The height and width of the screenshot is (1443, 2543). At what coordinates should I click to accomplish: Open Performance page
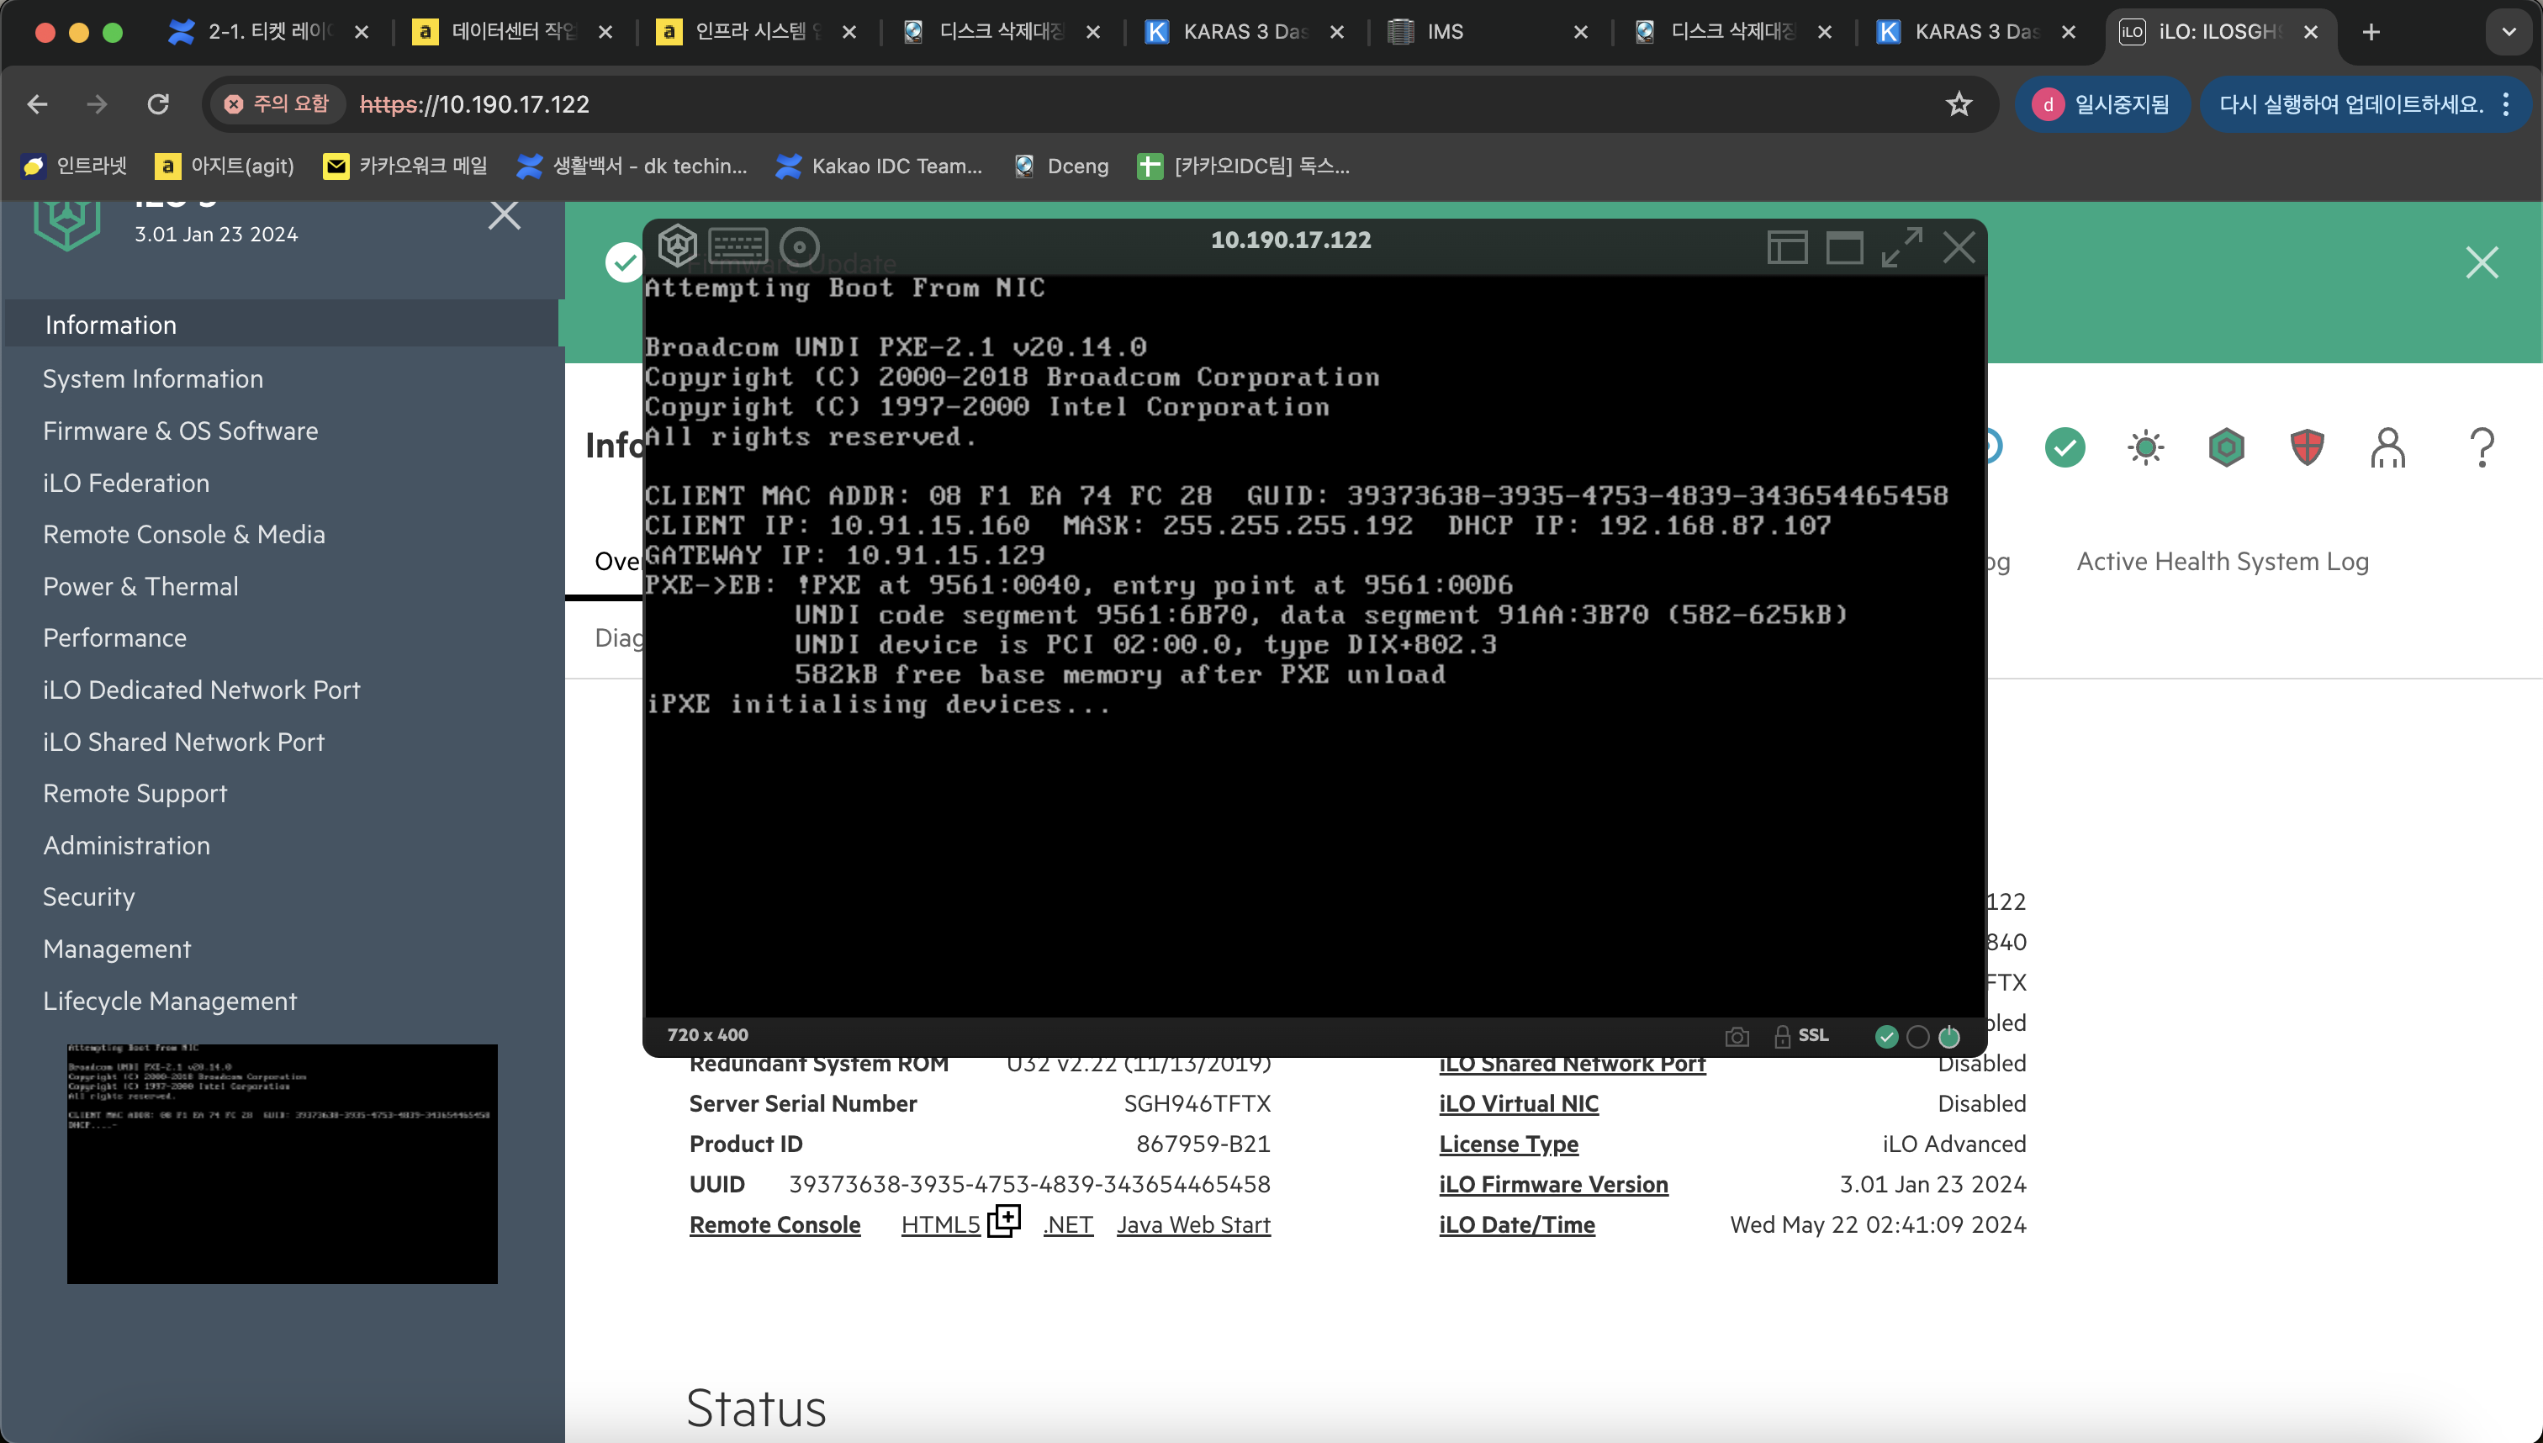114,638
